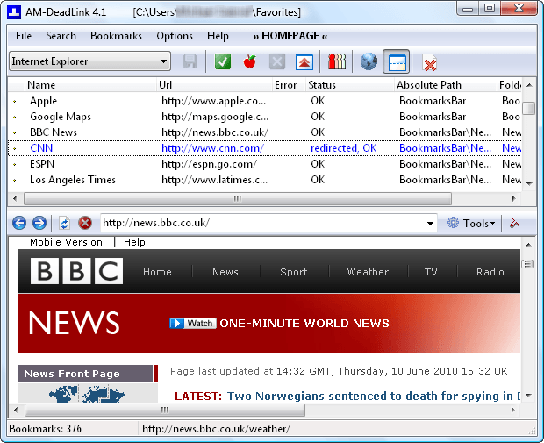The height and width of the screenshot is (443, 544).
Task: Click the refresh page icon
Action: [65, 223]
